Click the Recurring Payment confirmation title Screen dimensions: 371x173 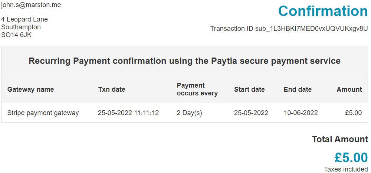click(x=184, y=61)
